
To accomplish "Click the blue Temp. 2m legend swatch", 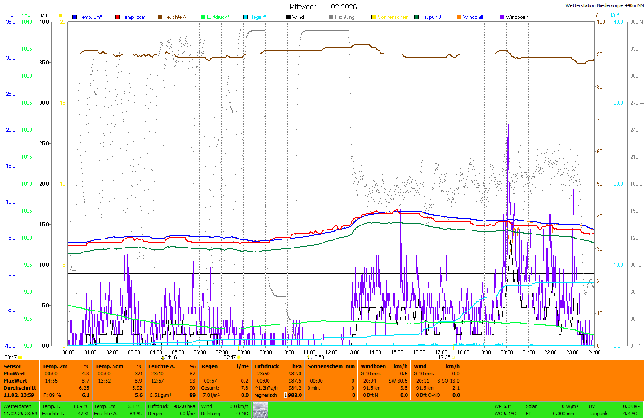I will (75, 17).
